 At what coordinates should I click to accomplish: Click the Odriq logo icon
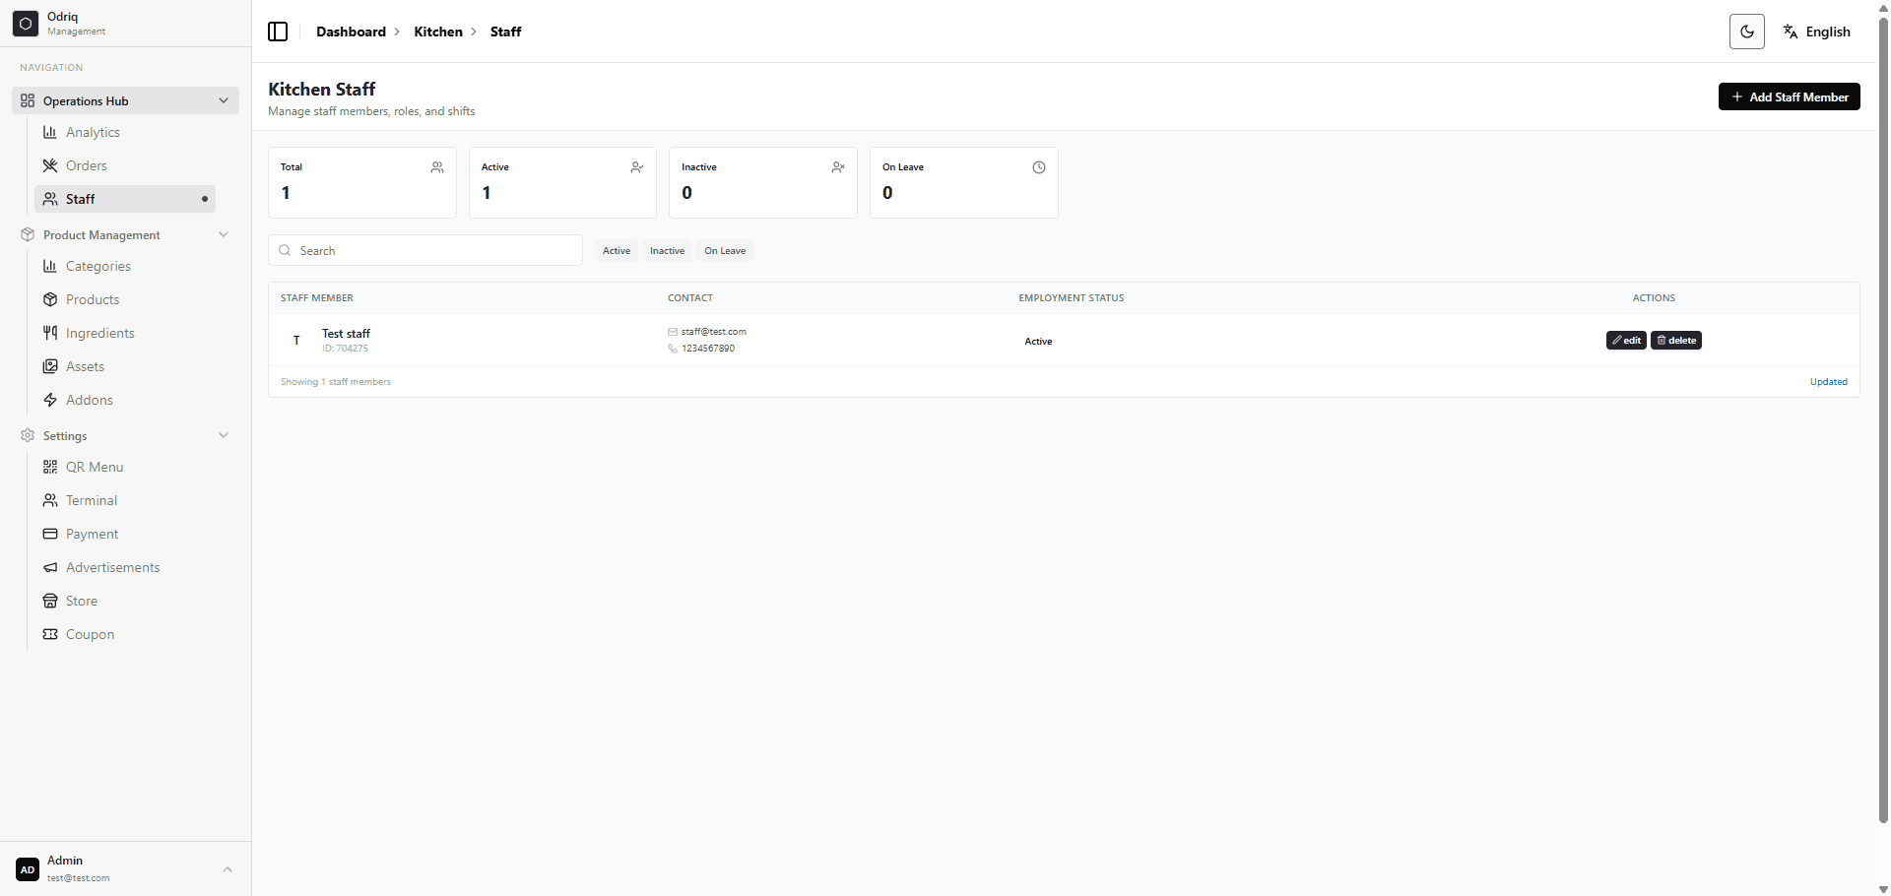[26, 23]
